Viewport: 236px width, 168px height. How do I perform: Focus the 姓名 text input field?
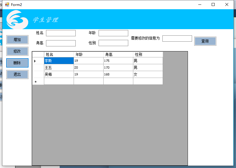(x=61, y=33)
